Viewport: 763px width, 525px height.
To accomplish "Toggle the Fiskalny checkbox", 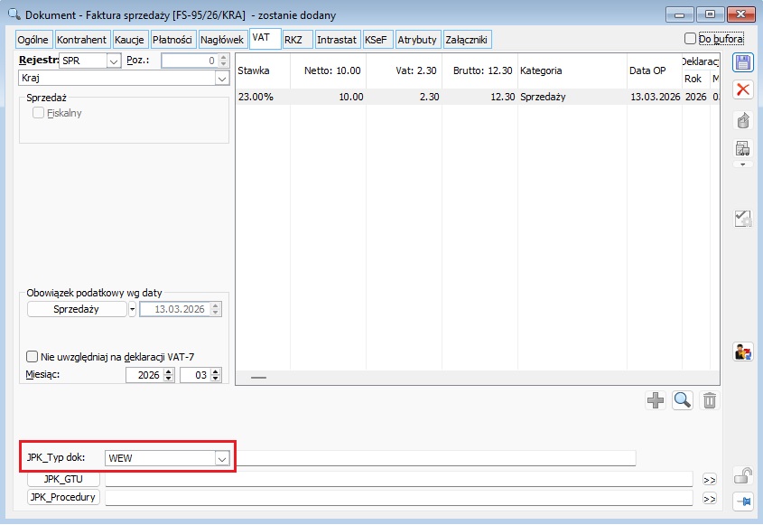I will click(x=38, y=112).
